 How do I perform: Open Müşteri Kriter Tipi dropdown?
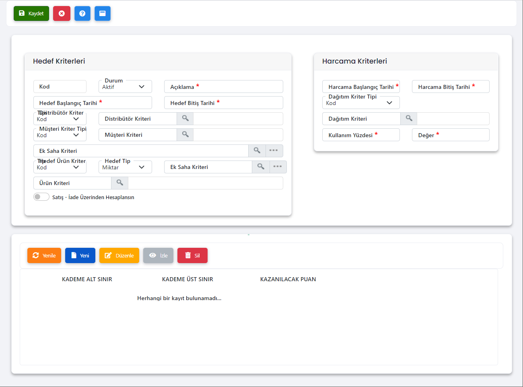click(60, 135)
